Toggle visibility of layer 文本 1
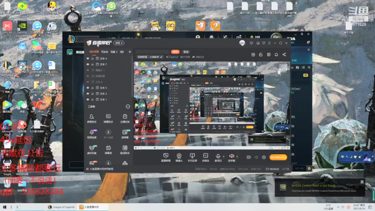375x211 pixels. click(x=88, y=99)
